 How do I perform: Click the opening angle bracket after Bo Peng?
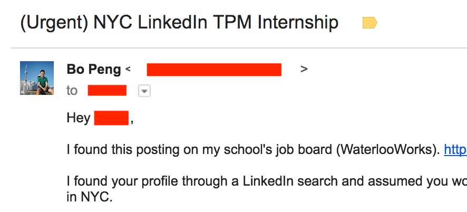click(x=128, y=70)
